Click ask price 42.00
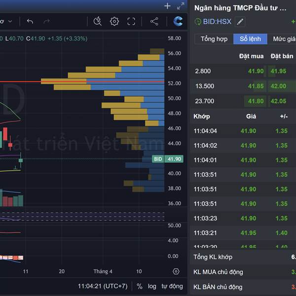Image resolution: width=296 pixels, height=296 pixels. 278,86
